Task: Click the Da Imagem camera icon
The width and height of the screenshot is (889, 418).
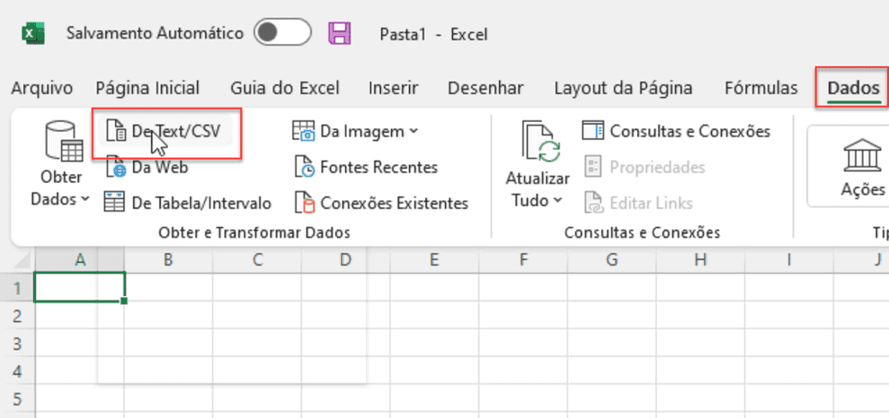Action: pos(303,131)
